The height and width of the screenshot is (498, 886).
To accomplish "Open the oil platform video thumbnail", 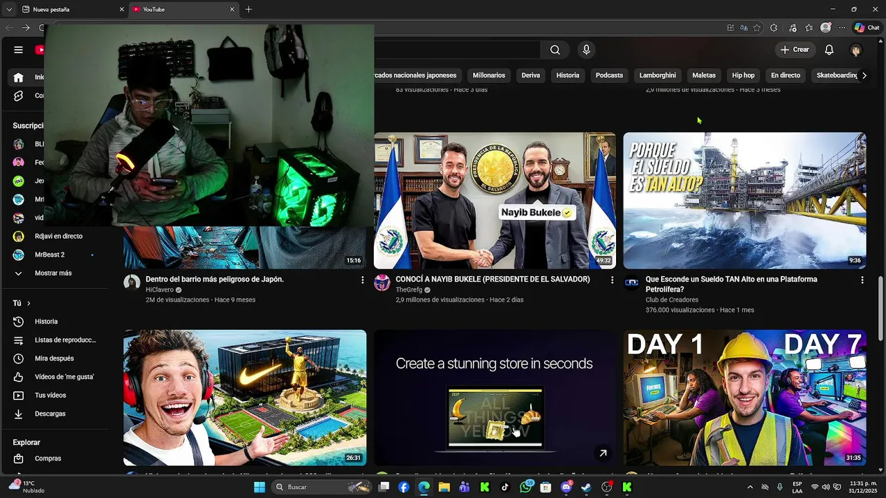I will (745, 201).
